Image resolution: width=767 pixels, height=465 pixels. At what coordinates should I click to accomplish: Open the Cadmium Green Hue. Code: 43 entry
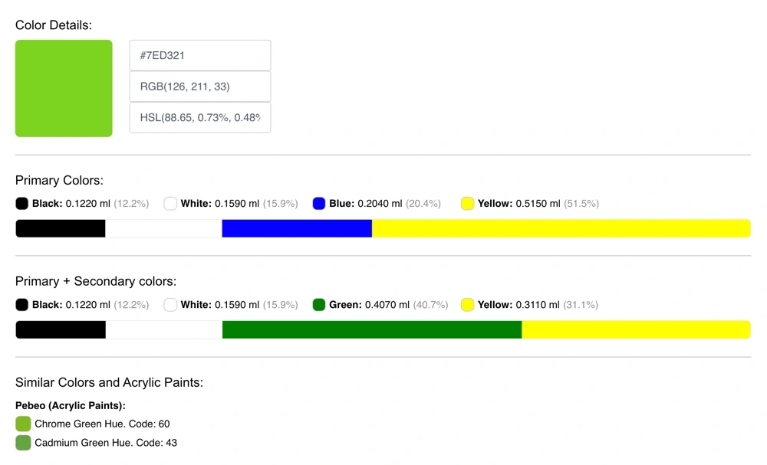(106, 443)
